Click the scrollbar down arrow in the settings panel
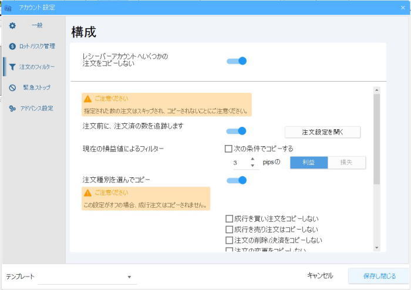 [377, 248]
